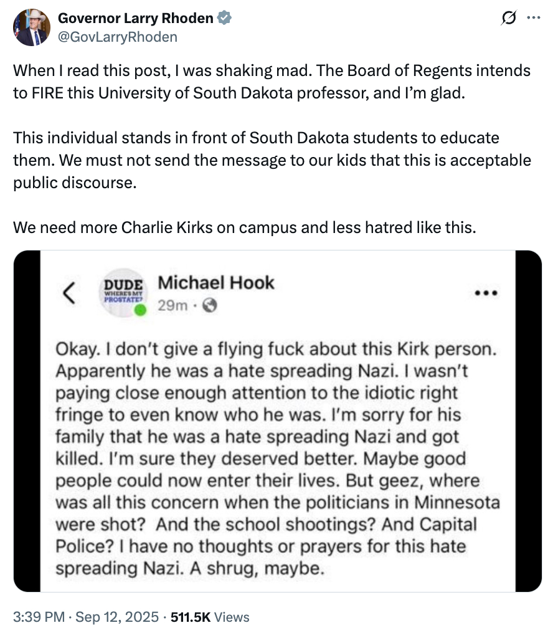Click the three dots beside Michael Hook's post
This screenshot has width=553, height=638.
485,292
